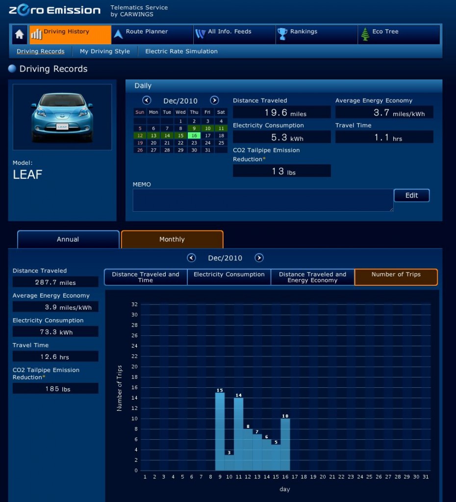Go to previous month in Daily calendar

(x=147, y=100)
